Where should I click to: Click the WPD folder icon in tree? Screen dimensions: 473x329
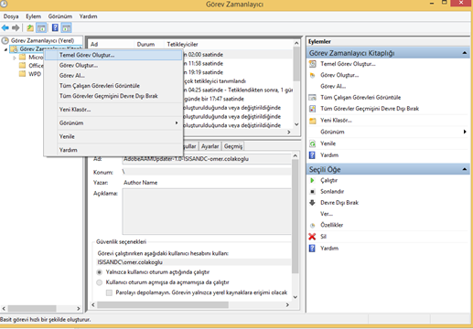coord(22,74)
